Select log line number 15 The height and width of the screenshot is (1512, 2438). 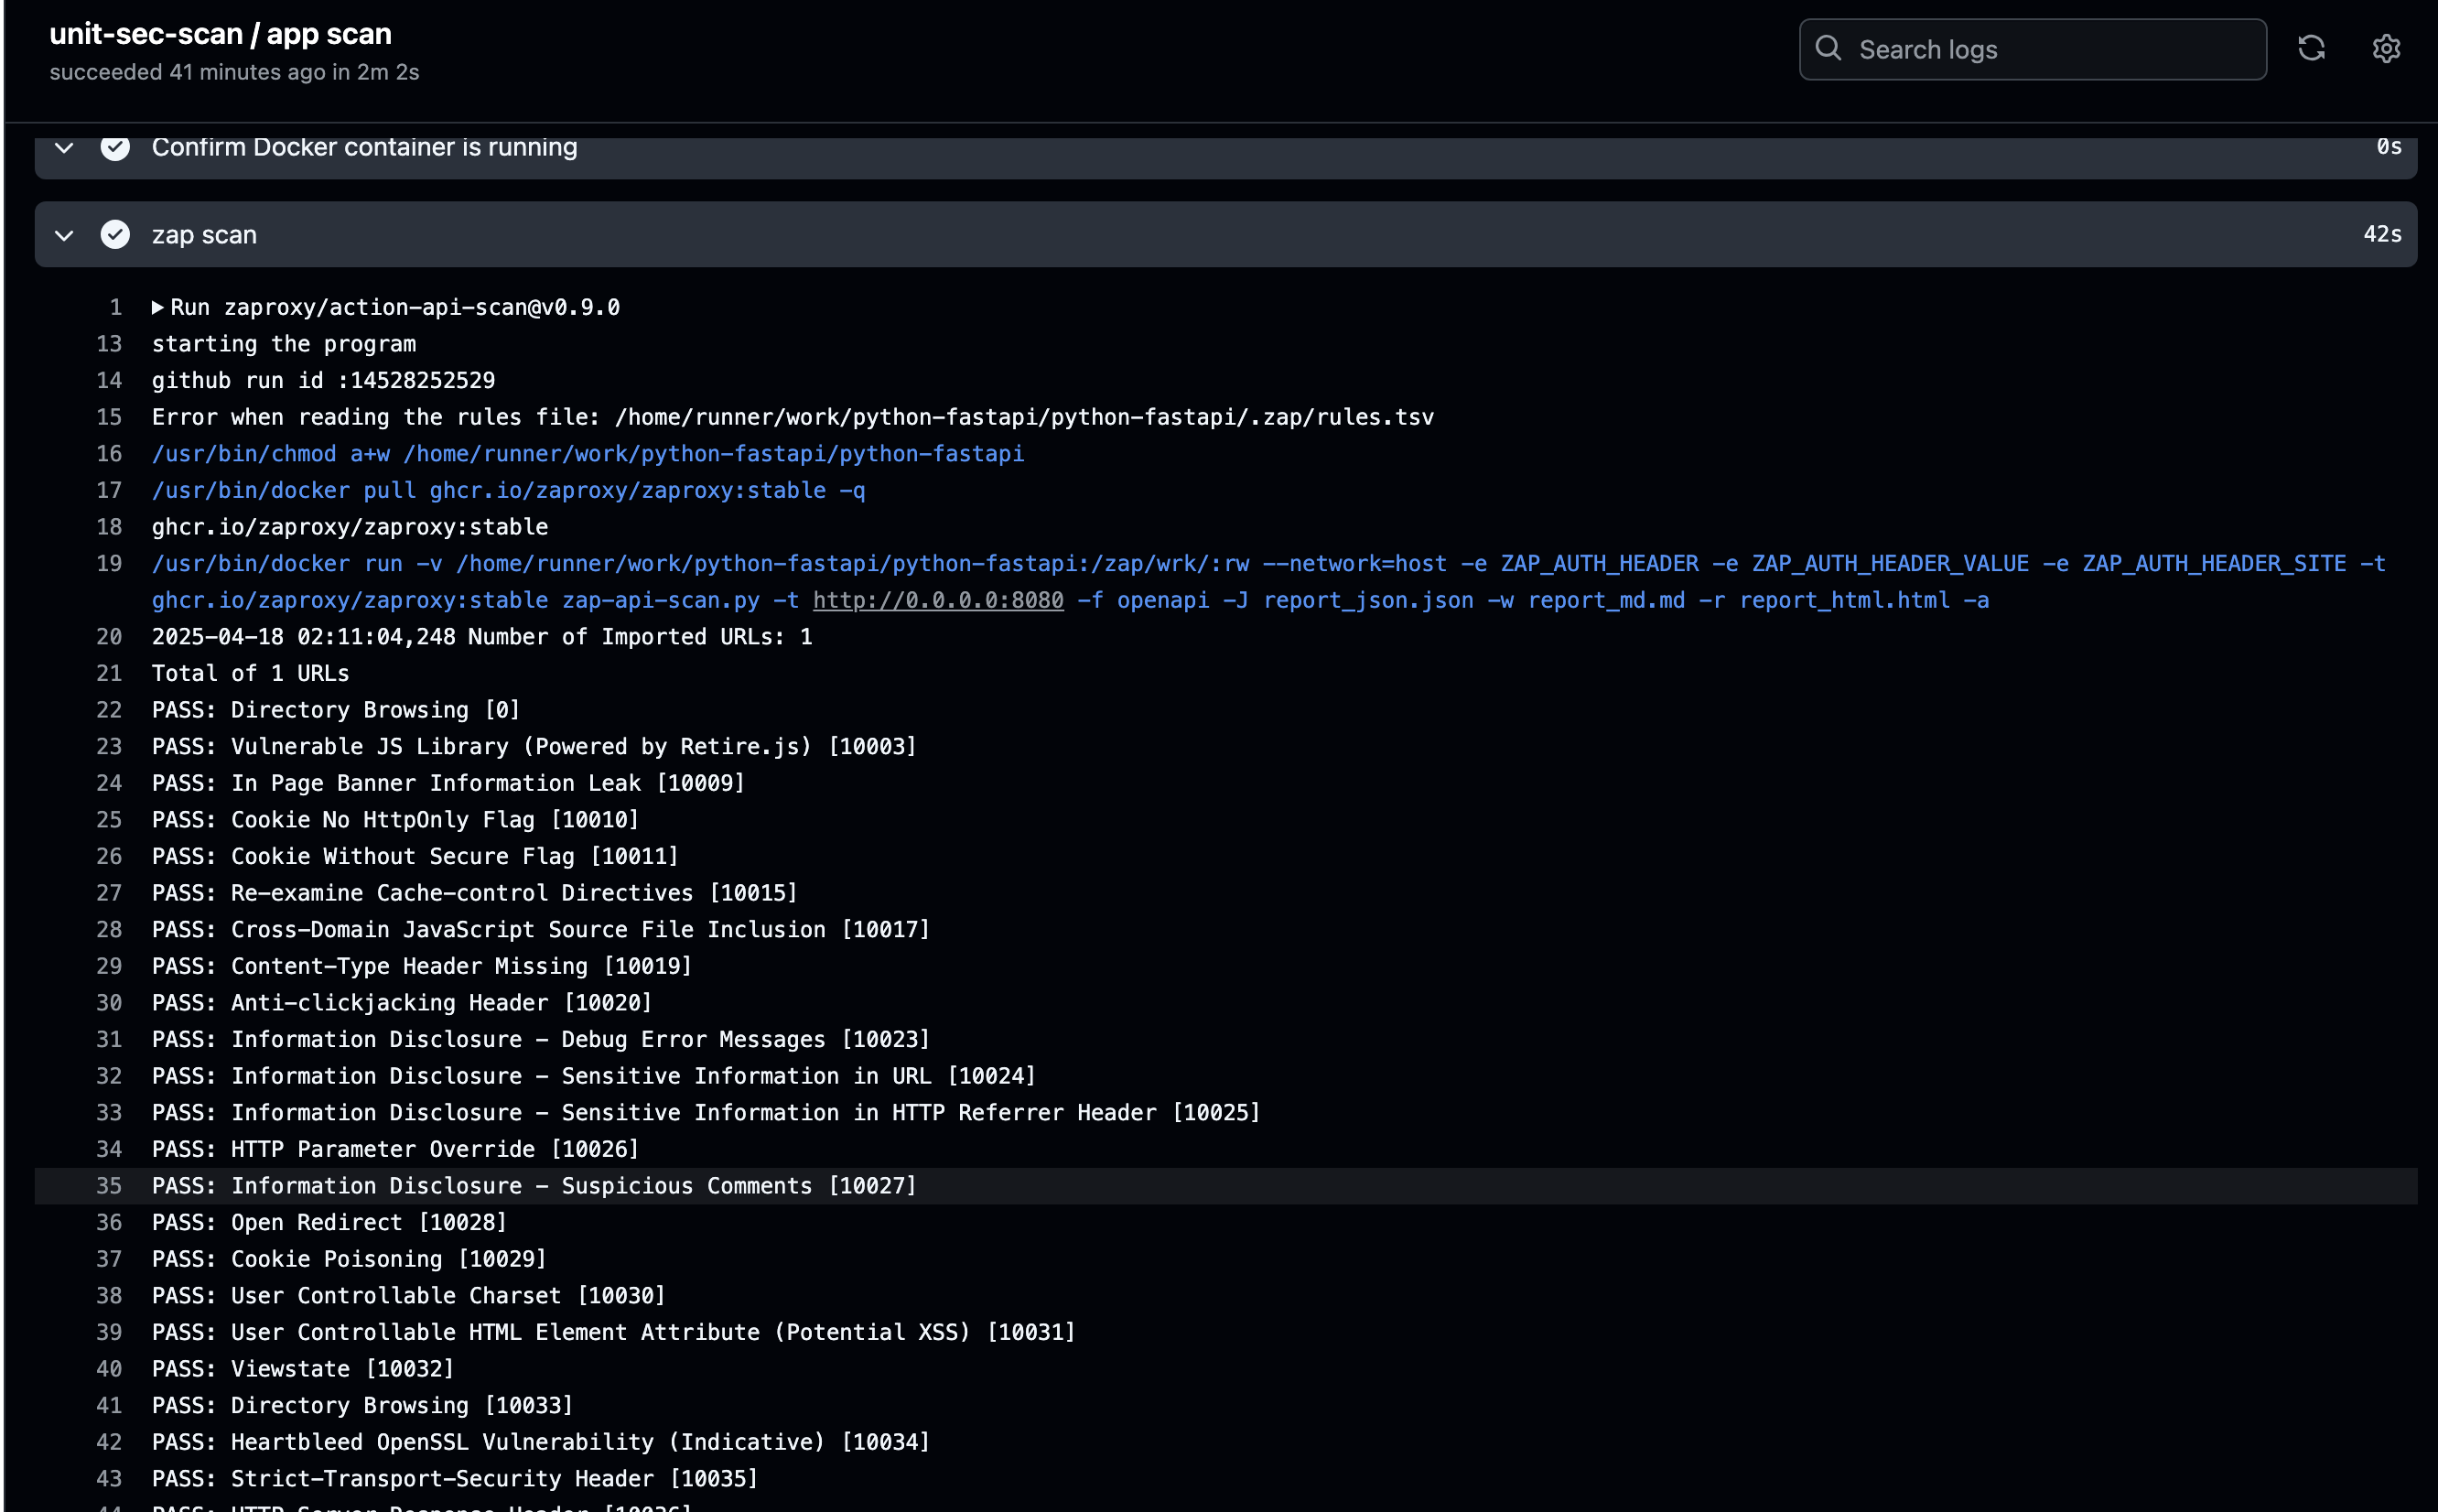click(109, 417)
